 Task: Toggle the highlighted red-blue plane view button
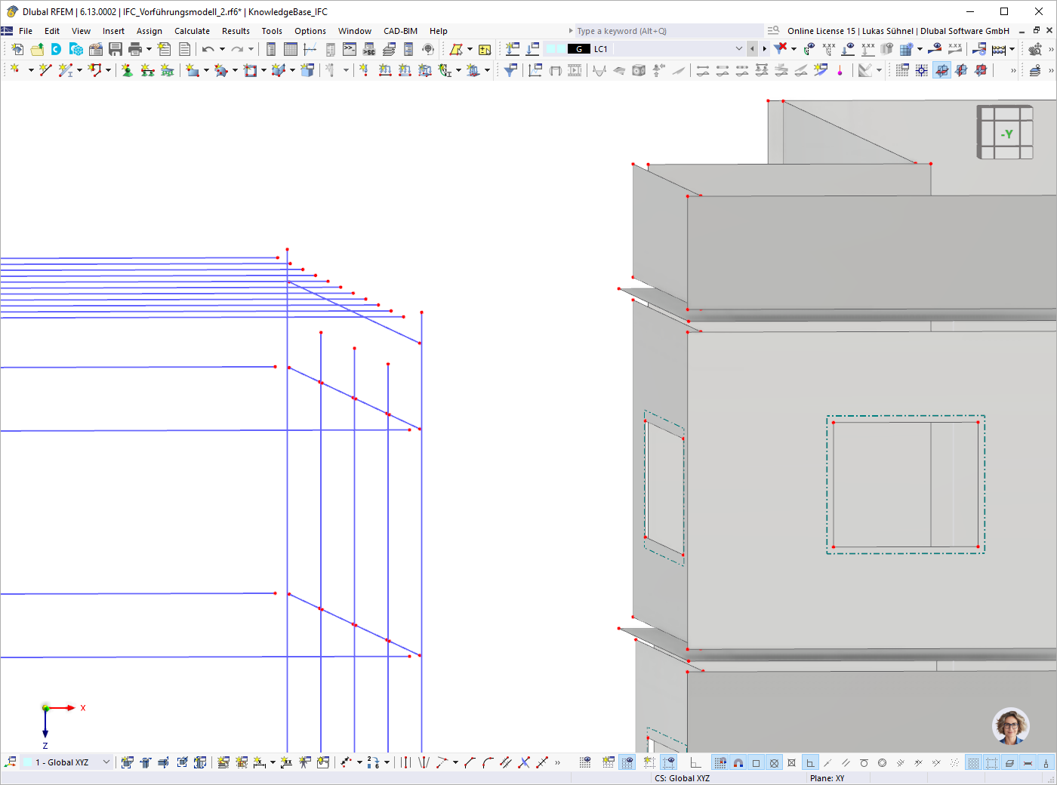click(941, 70)
